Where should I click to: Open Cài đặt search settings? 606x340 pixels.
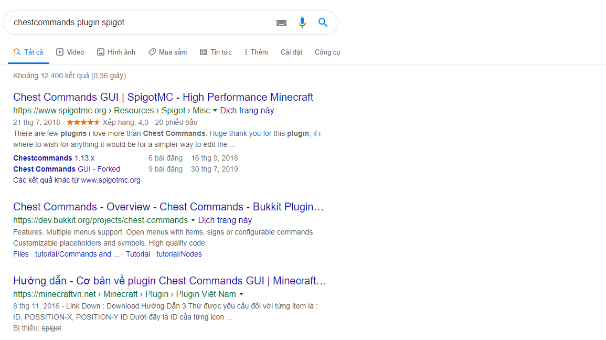(x=291, y=52)
